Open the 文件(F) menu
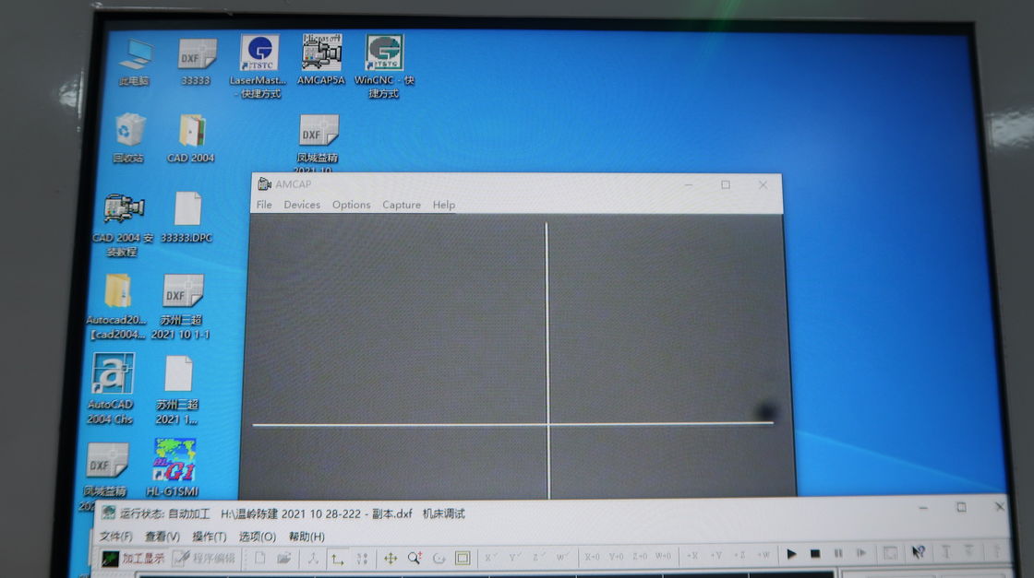1034x578 pixels. (x=116, y=536)
